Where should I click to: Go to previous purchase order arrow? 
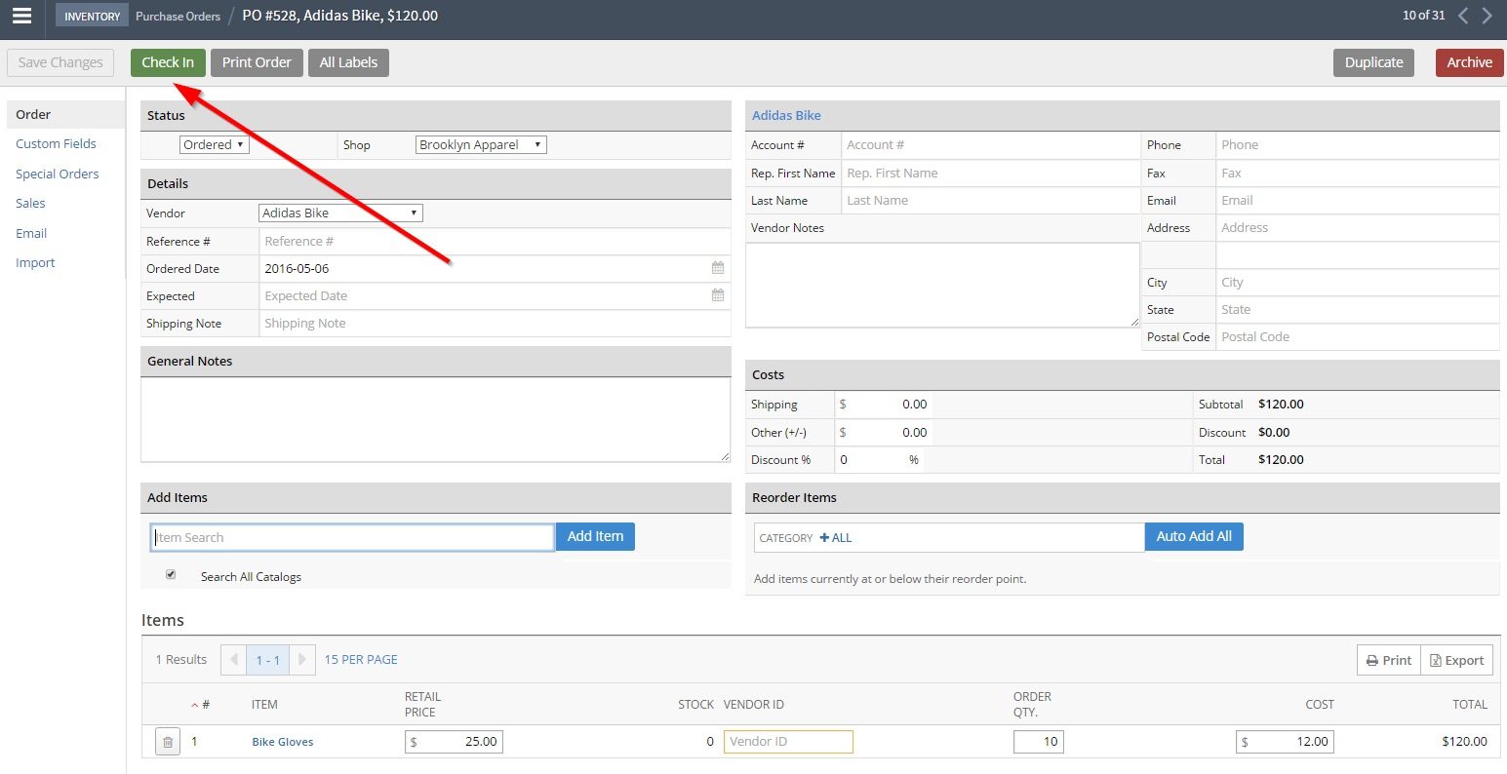click(x=1463, y=16)
